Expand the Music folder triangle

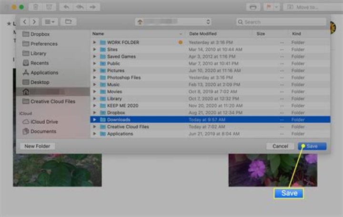tap(94, 84)
